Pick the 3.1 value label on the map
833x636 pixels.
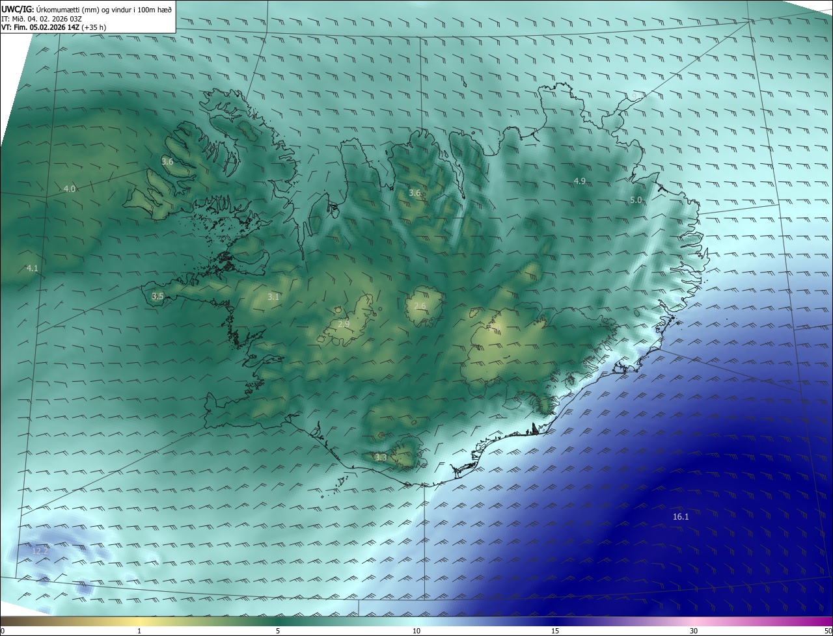point(273,297)
